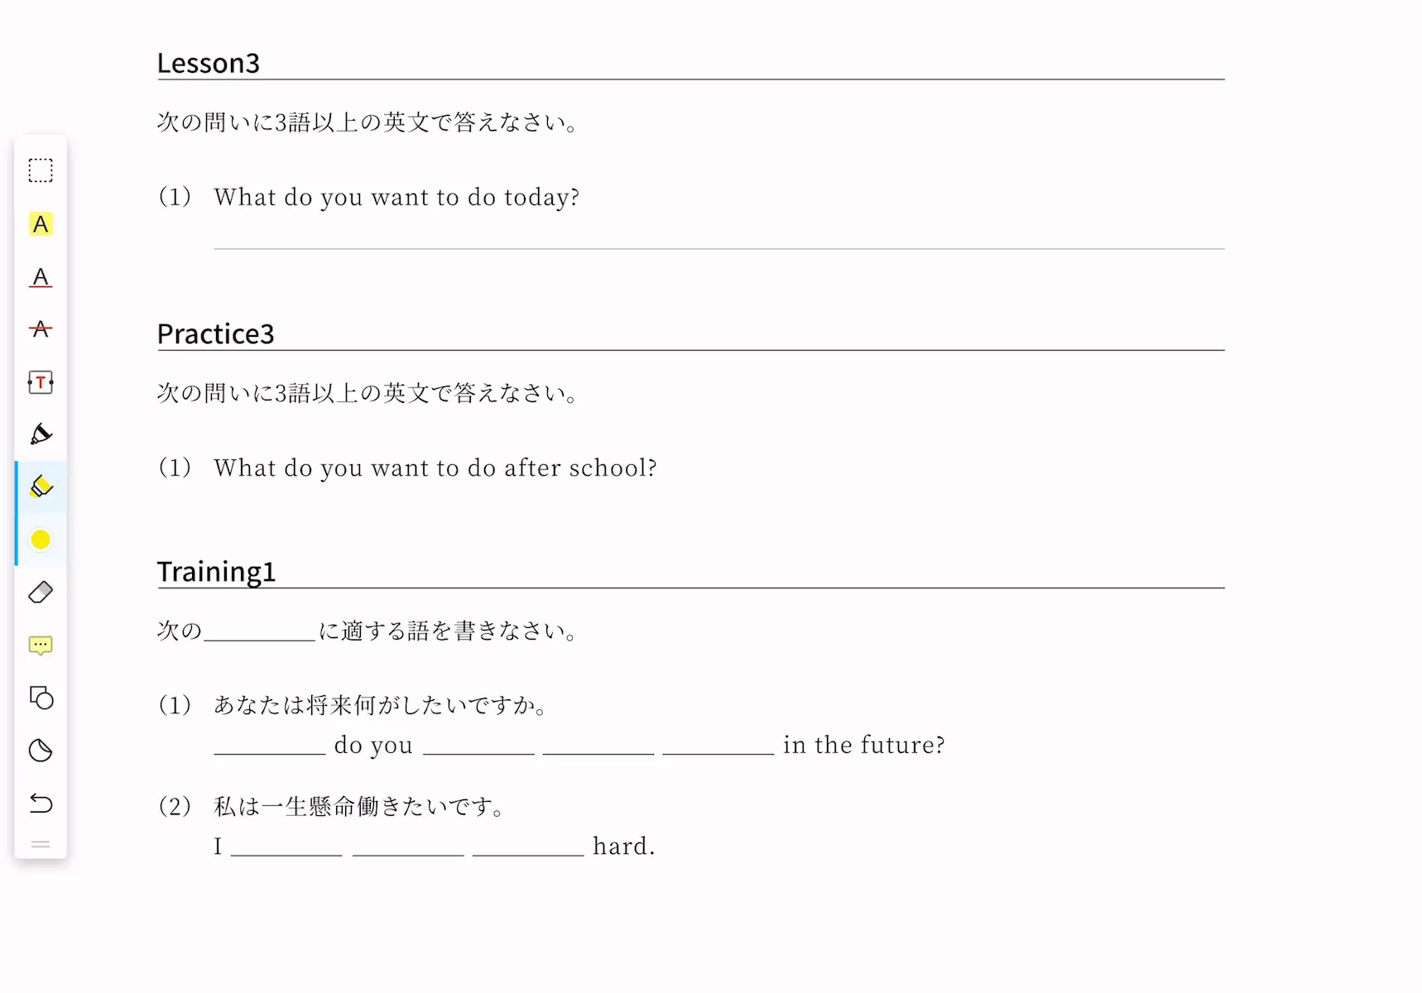Choose the yellow text highlight tool

[x=41, y=224]
